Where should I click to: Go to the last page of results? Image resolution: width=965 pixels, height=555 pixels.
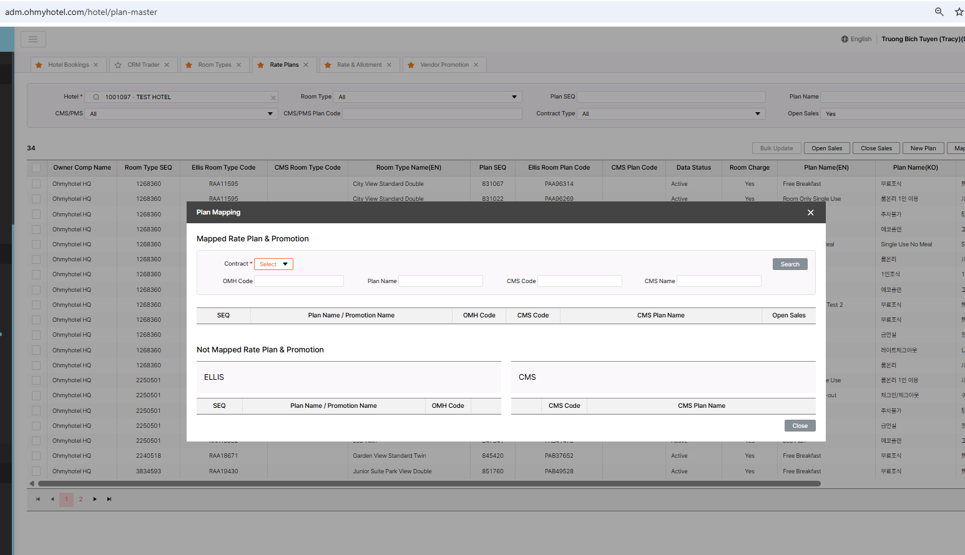109,499
